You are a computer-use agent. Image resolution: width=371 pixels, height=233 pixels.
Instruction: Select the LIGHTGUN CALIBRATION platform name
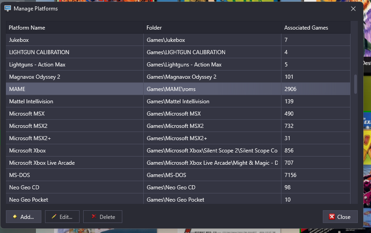(39, 52)
